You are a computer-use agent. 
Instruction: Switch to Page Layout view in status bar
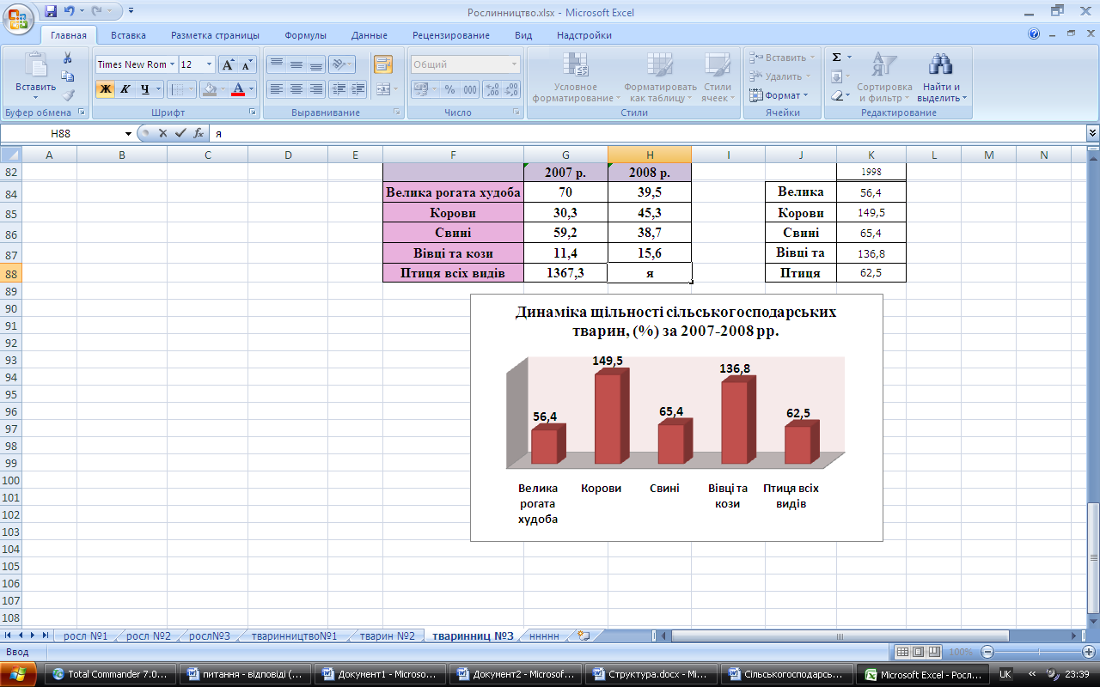(x=917, y=652)
